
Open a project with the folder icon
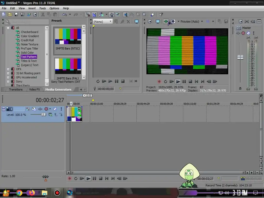coord(10,14)
